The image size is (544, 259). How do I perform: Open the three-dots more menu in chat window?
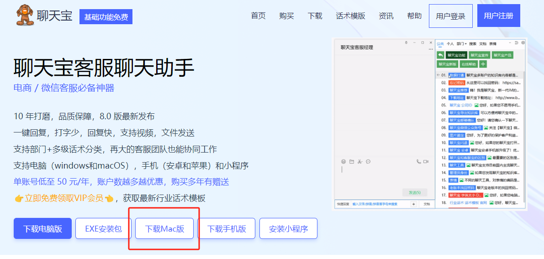point(431,49)
